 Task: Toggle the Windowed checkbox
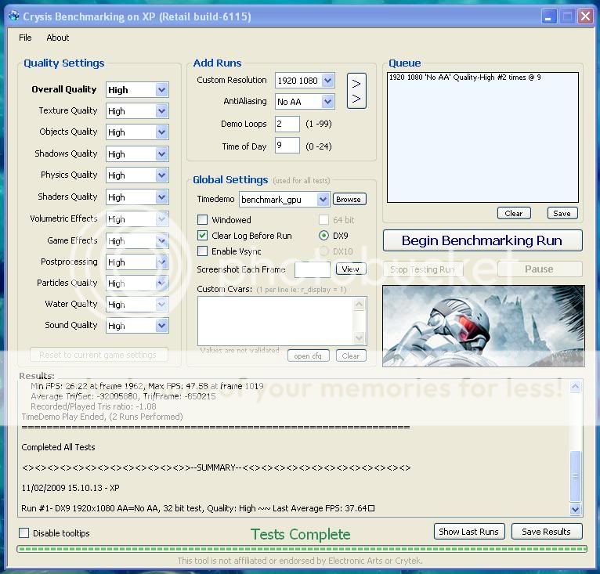[203, 220]
